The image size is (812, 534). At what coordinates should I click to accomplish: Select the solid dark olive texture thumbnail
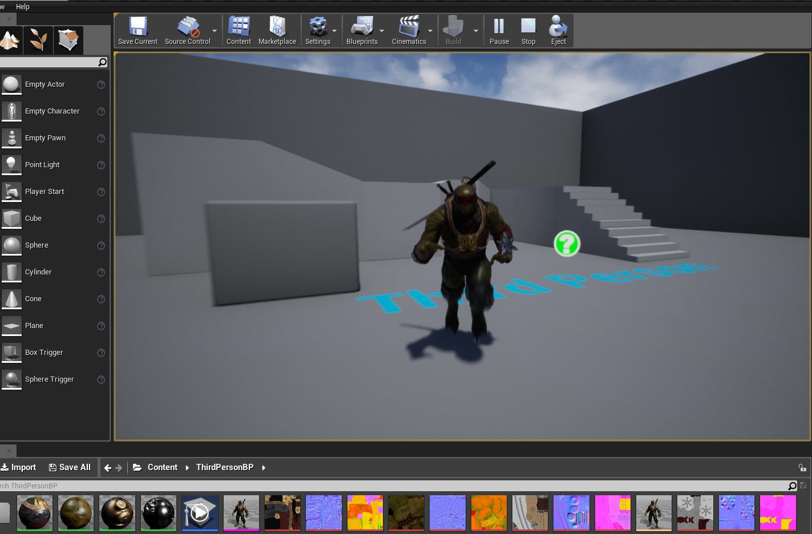(x=406, y=513)
